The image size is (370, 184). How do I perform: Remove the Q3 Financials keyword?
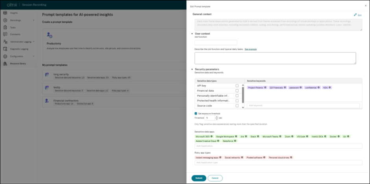[285, 88]
